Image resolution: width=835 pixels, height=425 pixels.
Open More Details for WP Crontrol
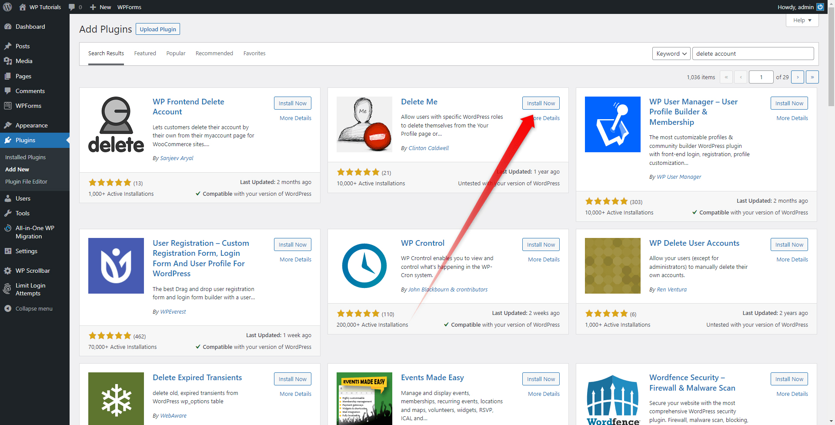pos(544,259)
